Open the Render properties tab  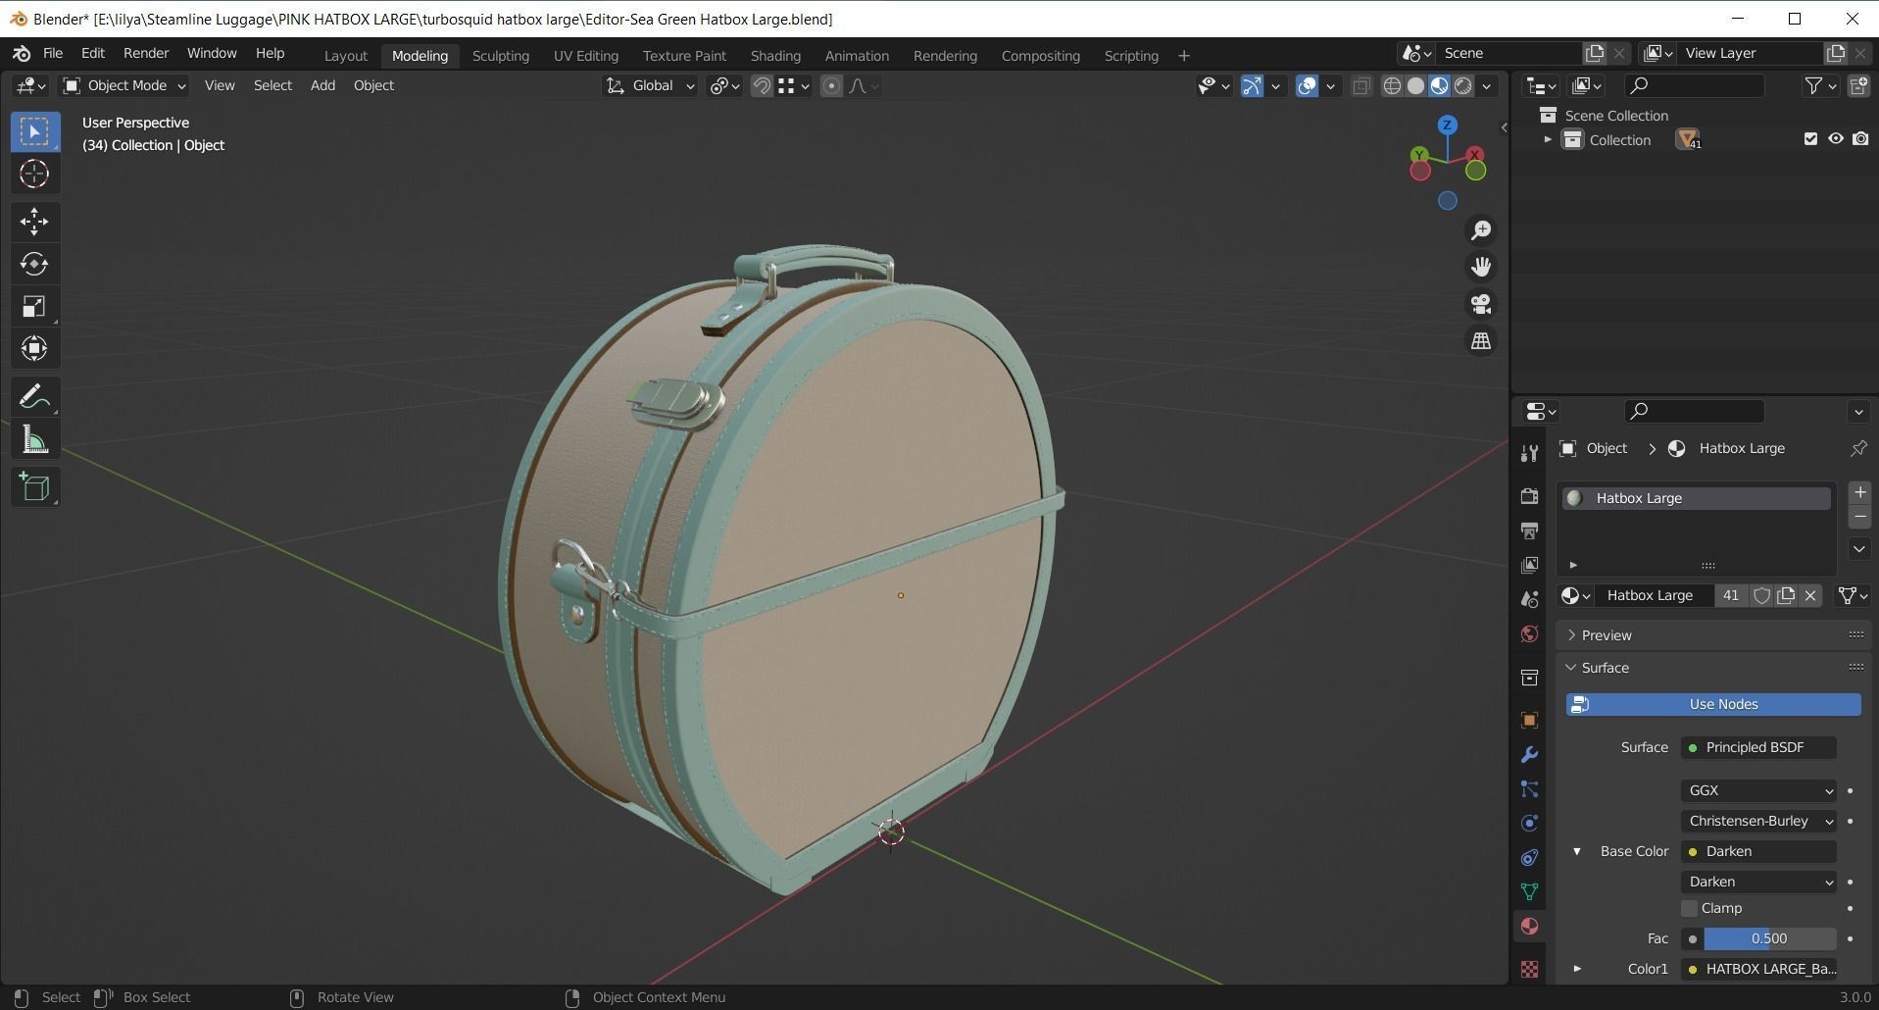(1529, 496)
